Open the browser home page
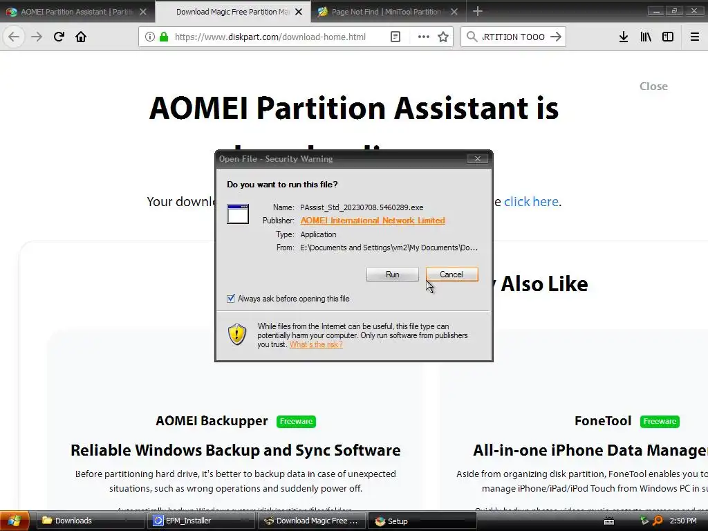Screen dimensions: 708x531 coord(81,37)
